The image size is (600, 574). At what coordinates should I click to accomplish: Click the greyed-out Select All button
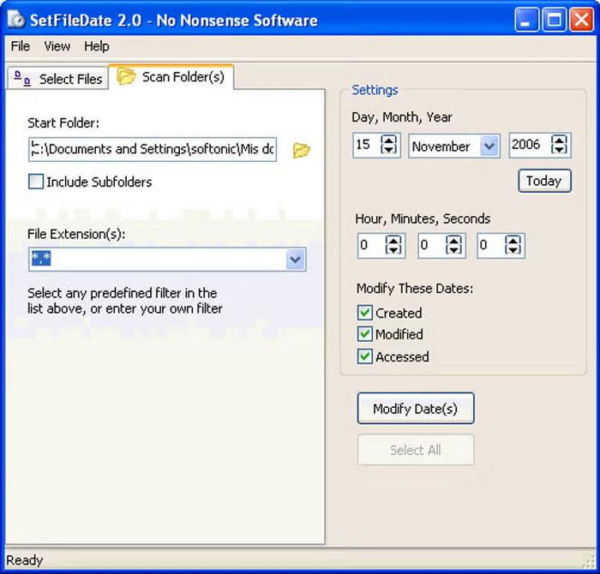pos(416,450)
